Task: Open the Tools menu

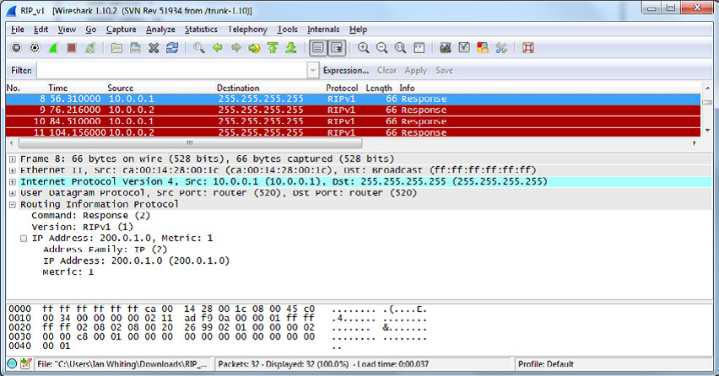Action: click(x=288, y=30)
